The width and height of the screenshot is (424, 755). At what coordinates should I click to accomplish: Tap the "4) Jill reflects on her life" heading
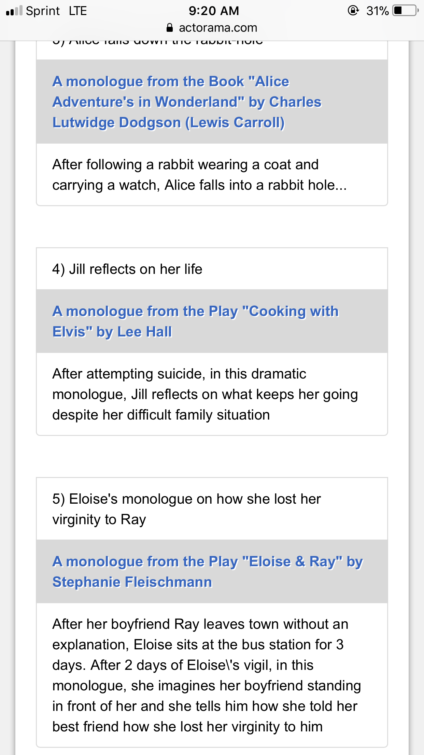tap(127, 269)
